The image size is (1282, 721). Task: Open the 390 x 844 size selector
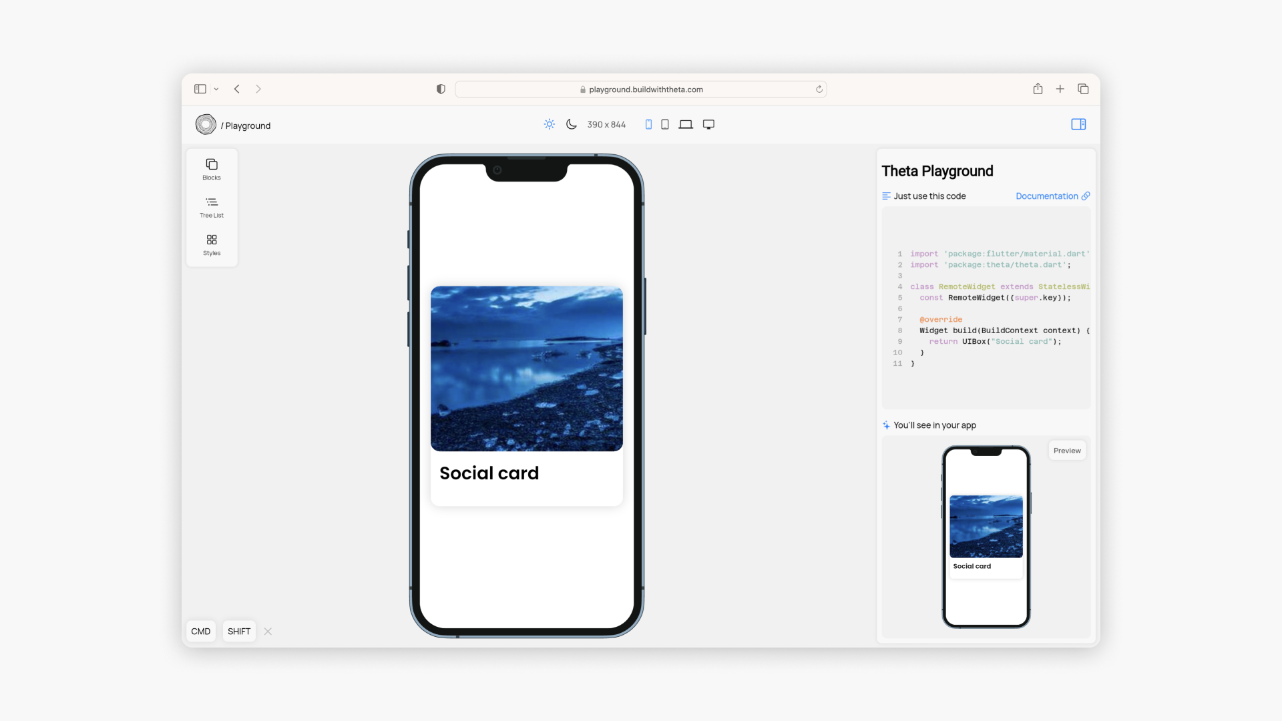click(606, 125)
